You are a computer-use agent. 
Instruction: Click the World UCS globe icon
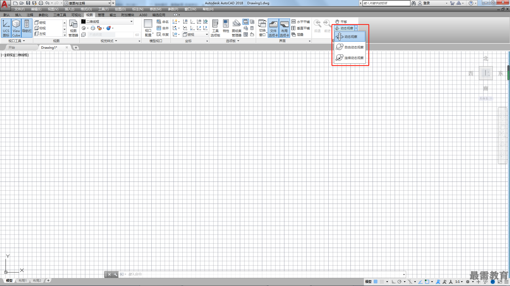click(x=205, y=22)
